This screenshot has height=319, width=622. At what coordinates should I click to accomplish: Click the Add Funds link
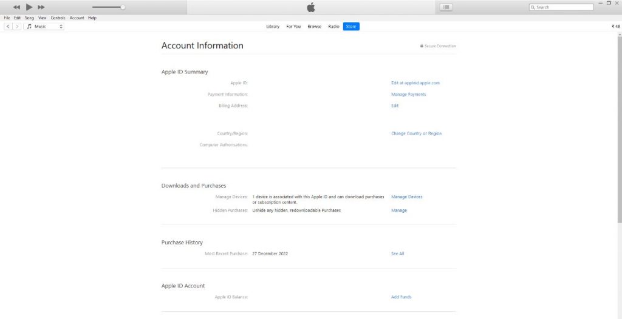click(401, 297)
